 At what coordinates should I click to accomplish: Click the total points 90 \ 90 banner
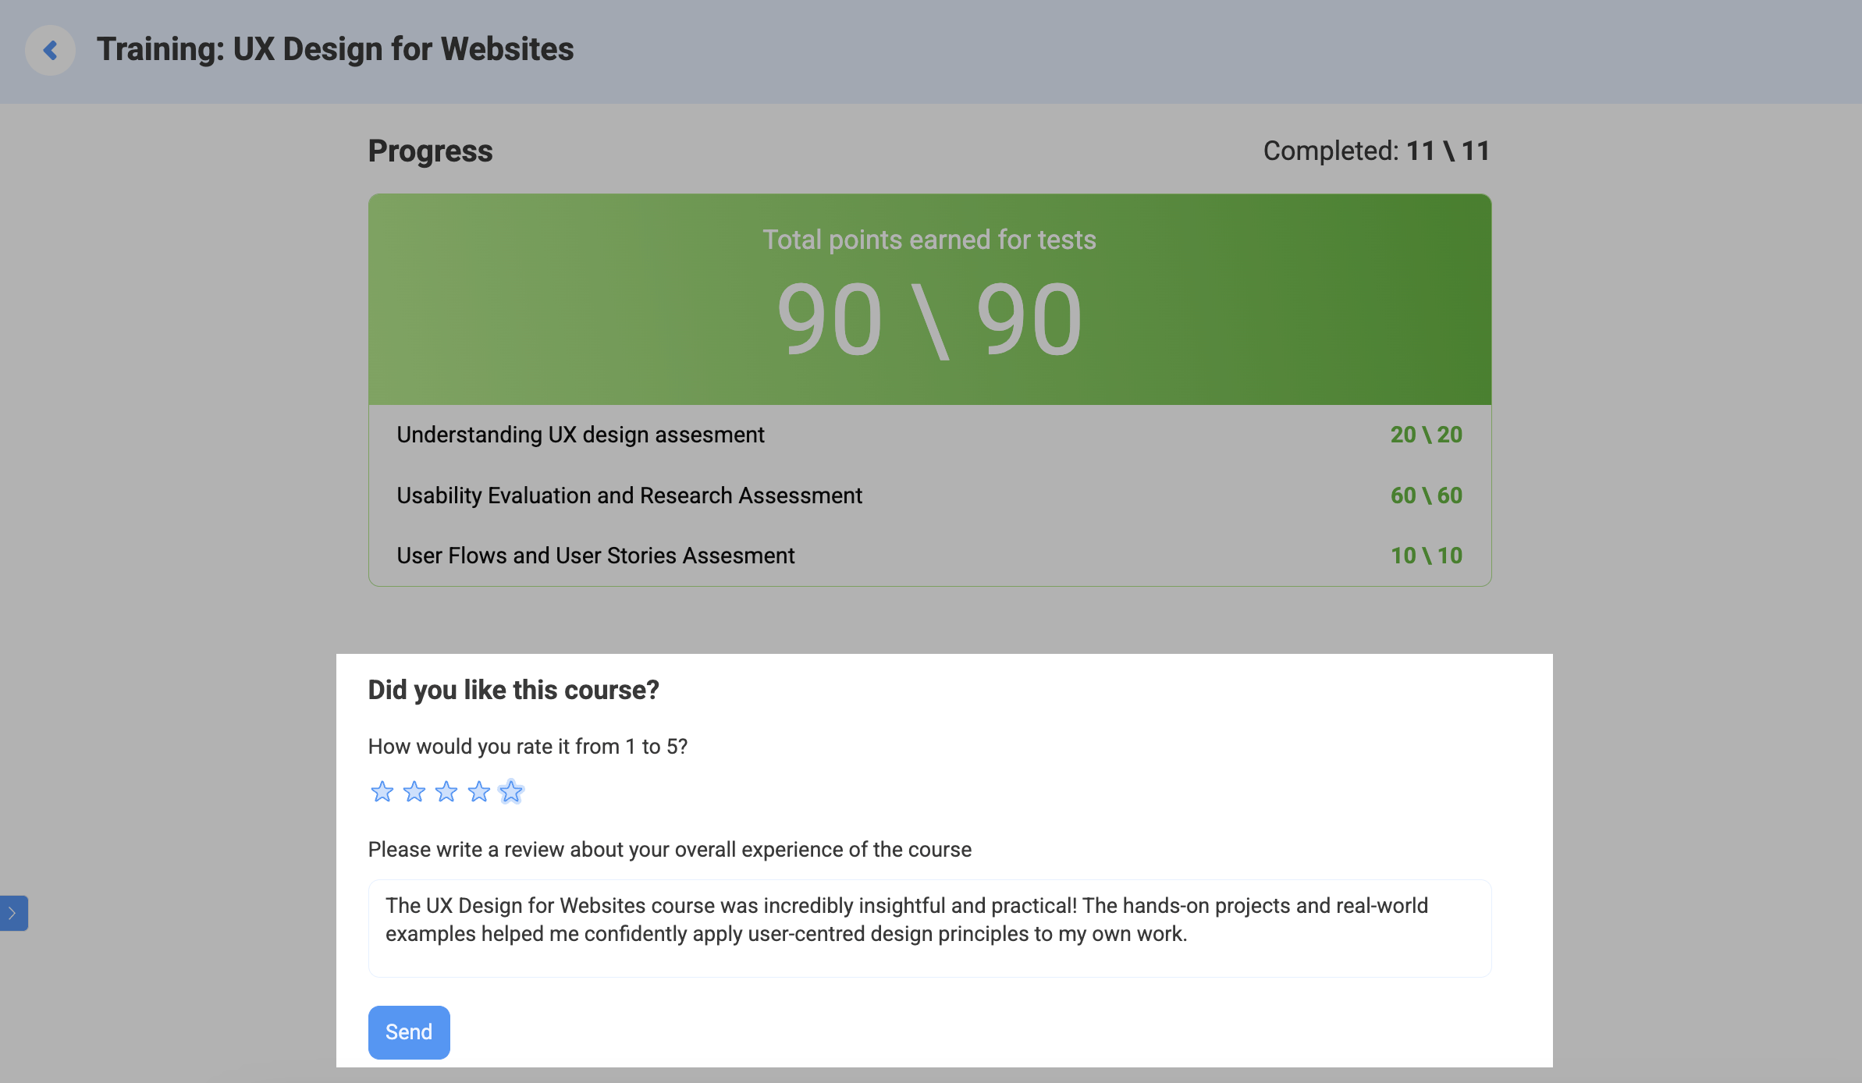click(x=929, y=300)
